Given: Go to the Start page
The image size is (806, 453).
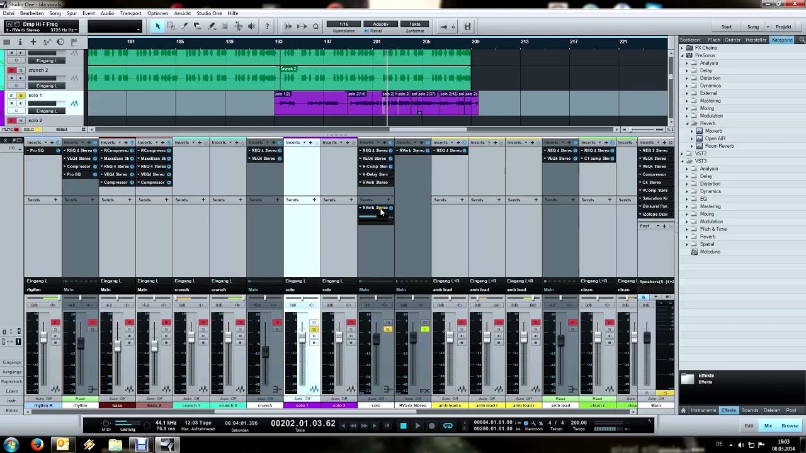Looking at the screenshot, I should tap(726, 27).
